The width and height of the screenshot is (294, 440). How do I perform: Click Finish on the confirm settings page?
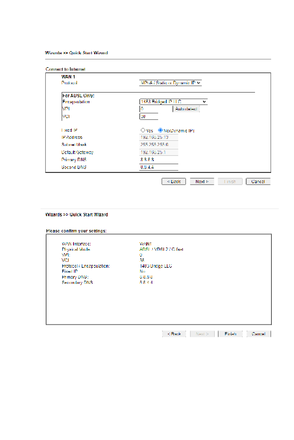tap(230, 334)
